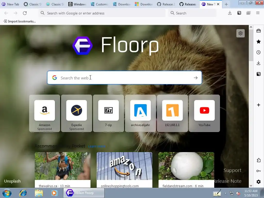Screen dimensions: 264x198
Task: Open the Support link
Action: (232, 170)
